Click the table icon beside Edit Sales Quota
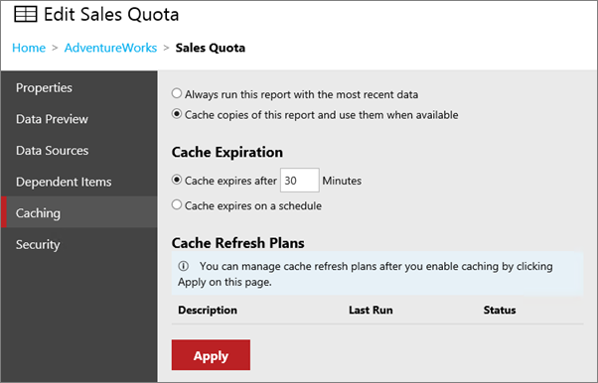Screen dimensions: 598x383 pos(26,15)
